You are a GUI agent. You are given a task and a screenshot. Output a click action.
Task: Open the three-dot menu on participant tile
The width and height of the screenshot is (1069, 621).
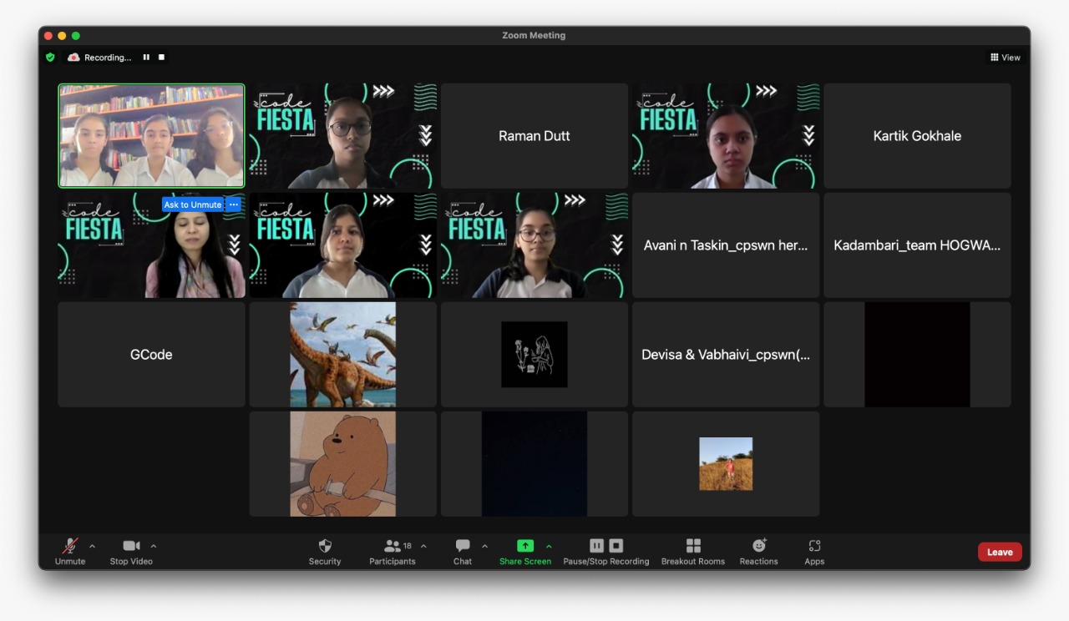coord(234,204)
